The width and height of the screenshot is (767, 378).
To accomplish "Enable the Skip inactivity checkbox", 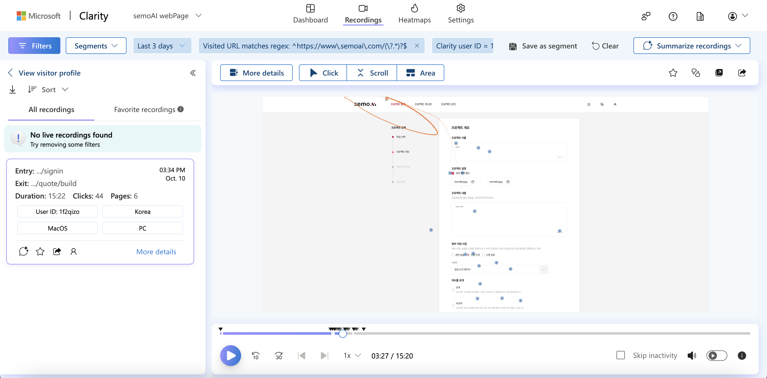I will coord(620,355).
